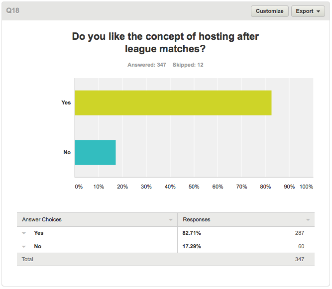
Task: Click the Answered: 347 text
Action: point(147,65)
